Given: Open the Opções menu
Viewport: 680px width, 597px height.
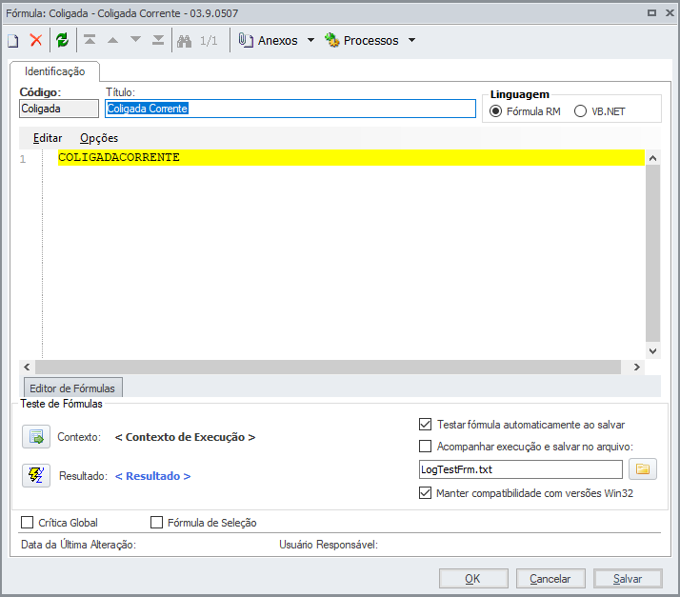Looking at the screenshot, I should [99, 138].
